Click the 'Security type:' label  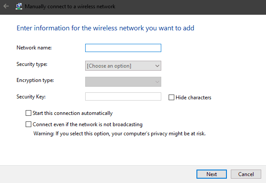pyautogui.click(x=32, y=64)
